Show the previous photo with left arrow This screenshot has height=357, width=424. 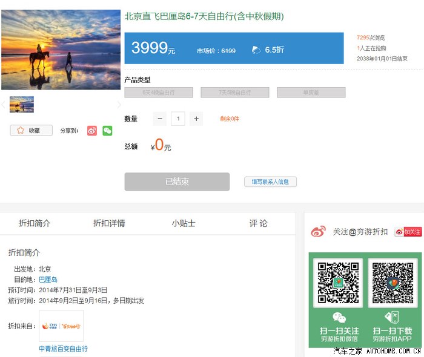tap(3, 105)
